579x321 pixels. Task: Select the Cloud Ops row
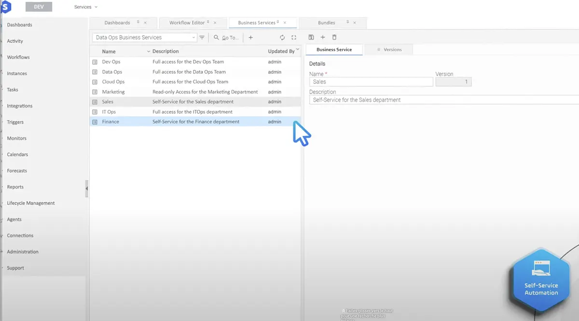(x=195, y=82)
